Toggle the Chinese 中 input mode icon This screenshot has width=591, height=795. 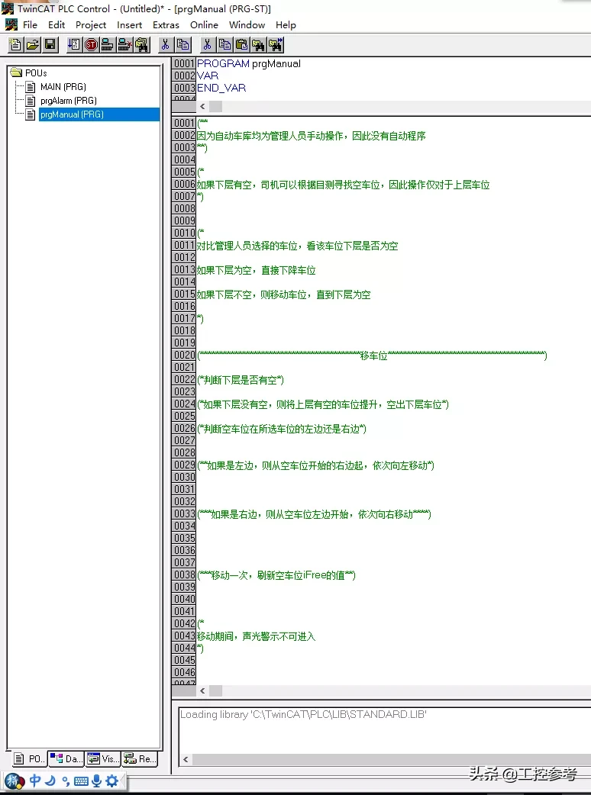(x=35, y=781)
